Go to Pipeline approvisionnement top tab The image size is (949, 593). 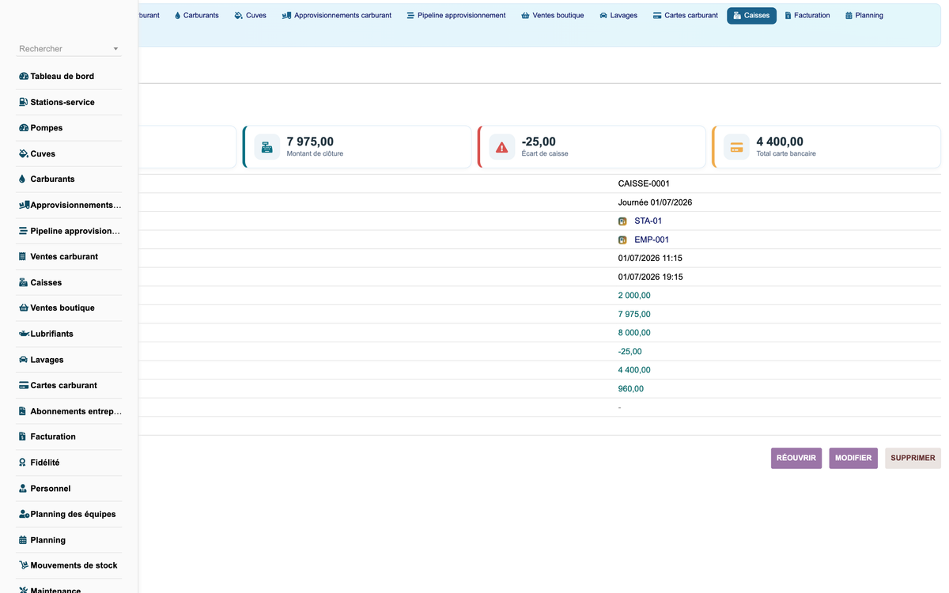click(456, 15)
